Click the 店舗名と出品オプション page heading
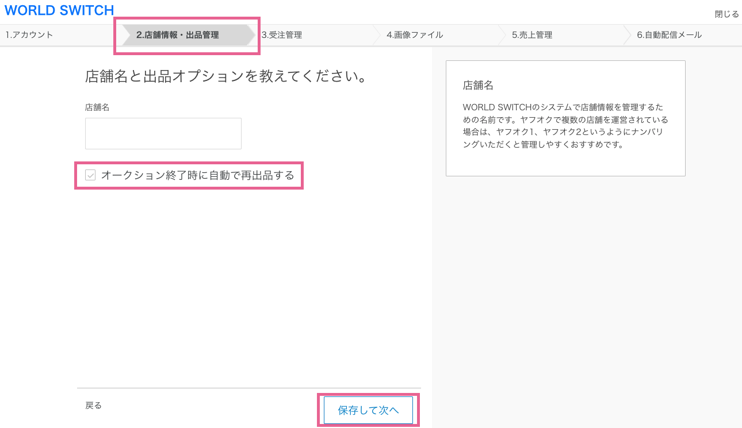 coord(226,76)
